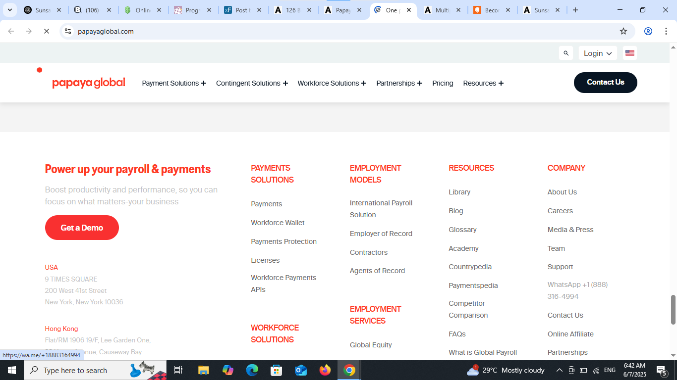Open the Glossary link

click(x=462, y=230)
